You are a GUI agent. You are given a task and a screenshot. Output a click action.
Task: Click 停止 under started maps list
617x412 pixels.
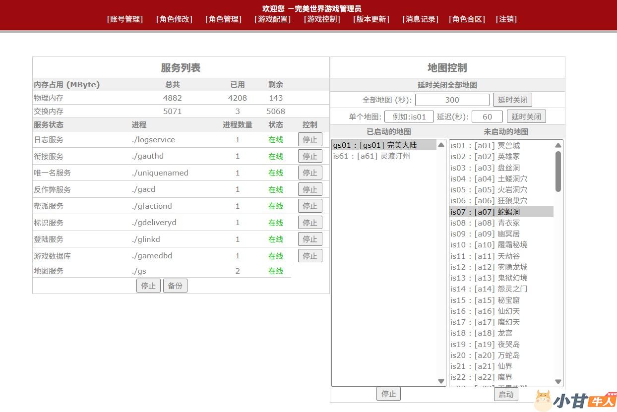pyautogui.click(x=388, y=394)
